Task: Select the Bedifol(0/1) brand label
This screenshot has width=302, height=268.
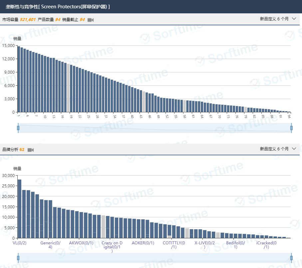Action: click(235, 245)
